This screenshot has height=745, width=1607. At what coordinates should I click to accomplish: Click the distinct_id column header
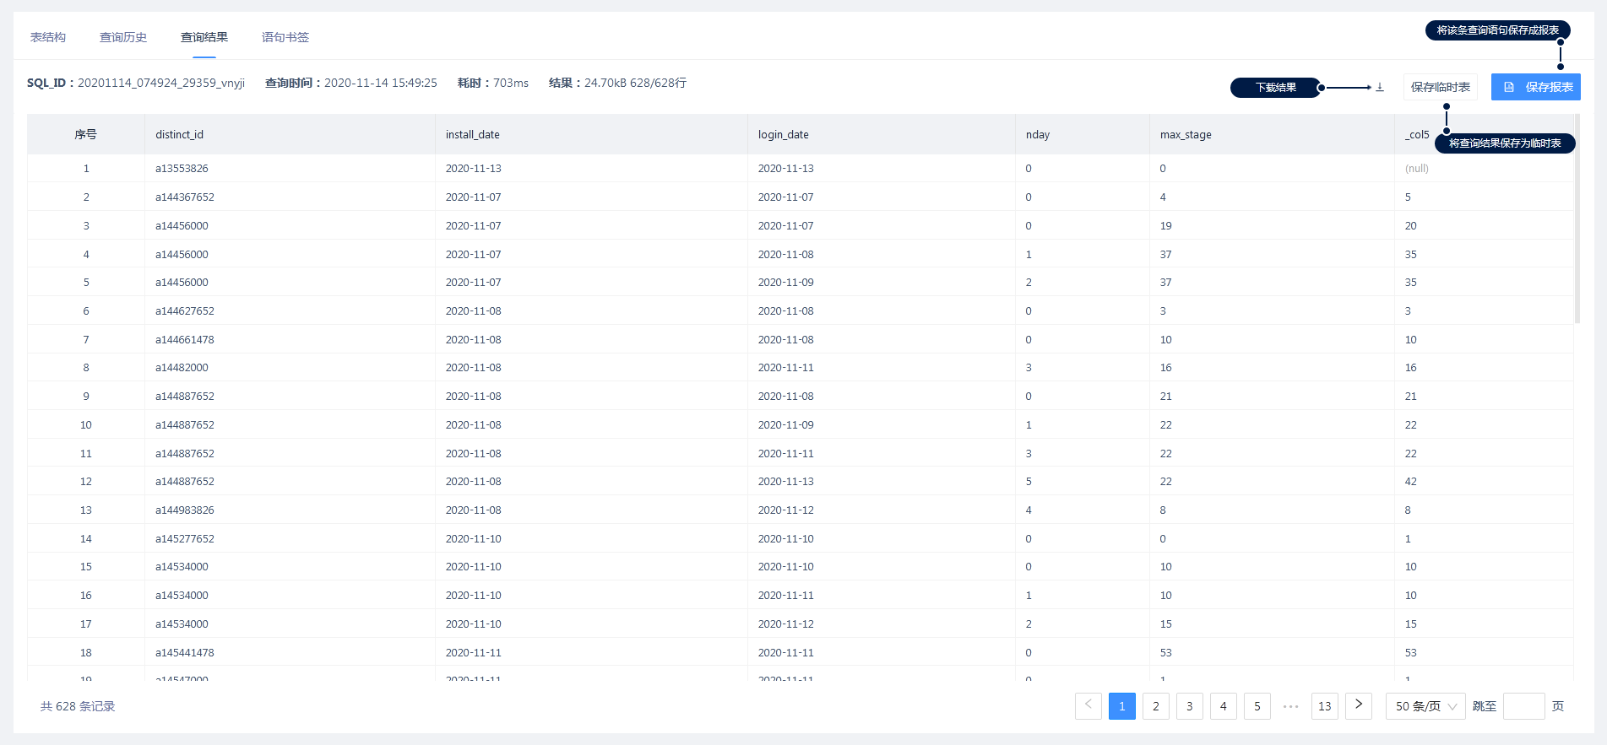point(180,135)
